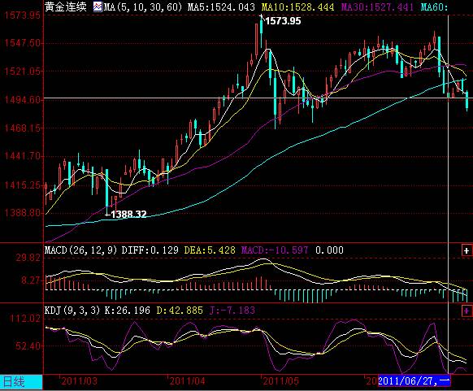Expand the KDJ panel with its plus button
Viewport: 473px width, 391px height.
tap(466, 311)
